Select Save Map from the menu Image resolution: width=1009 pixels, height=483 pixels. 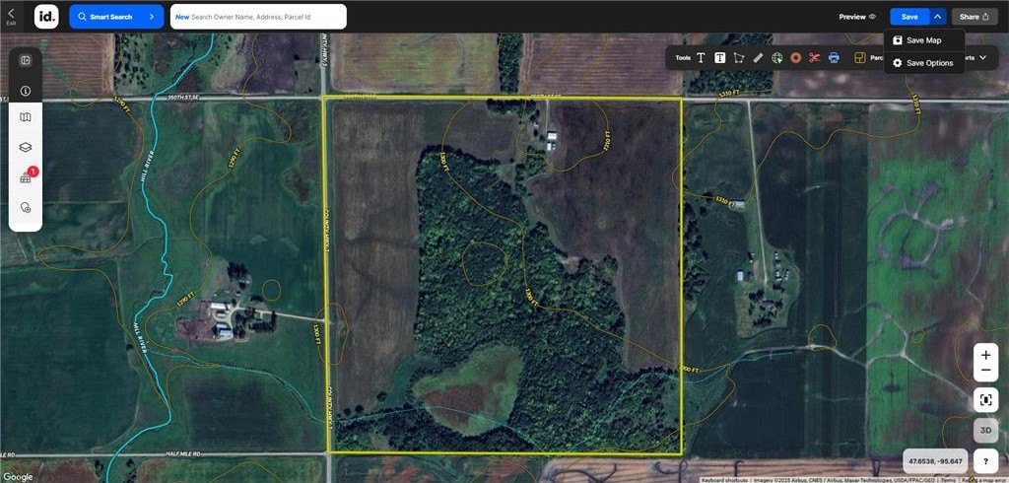(923, 40)
